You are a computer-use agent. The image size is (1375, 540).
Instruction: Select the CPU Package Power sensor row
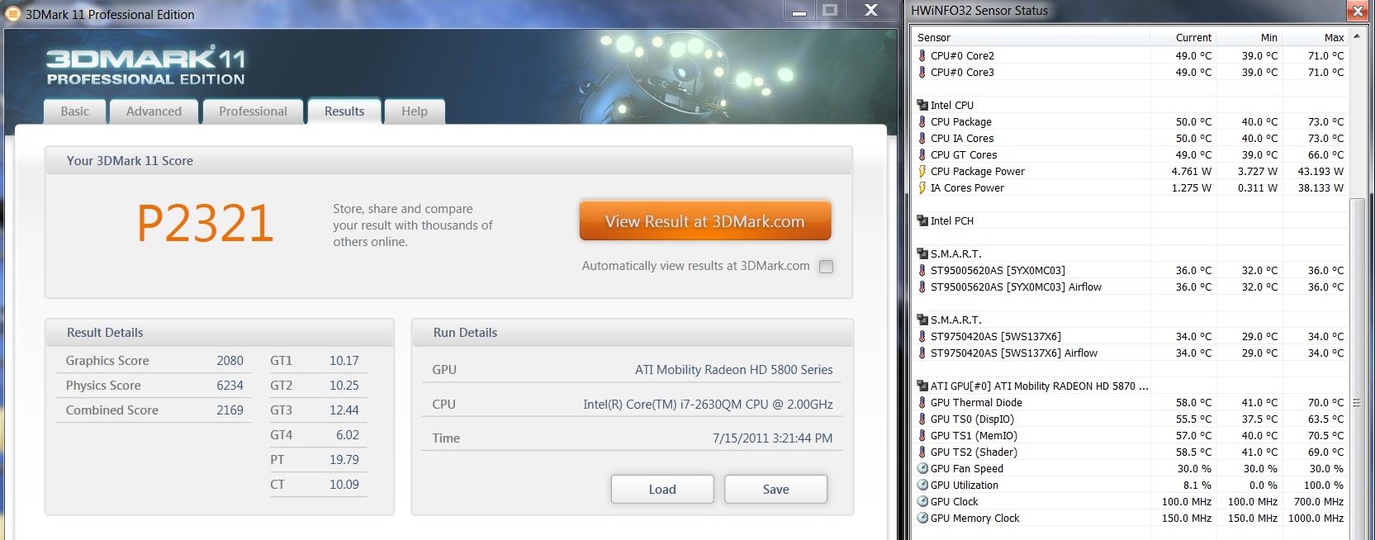pos(1130,171)
